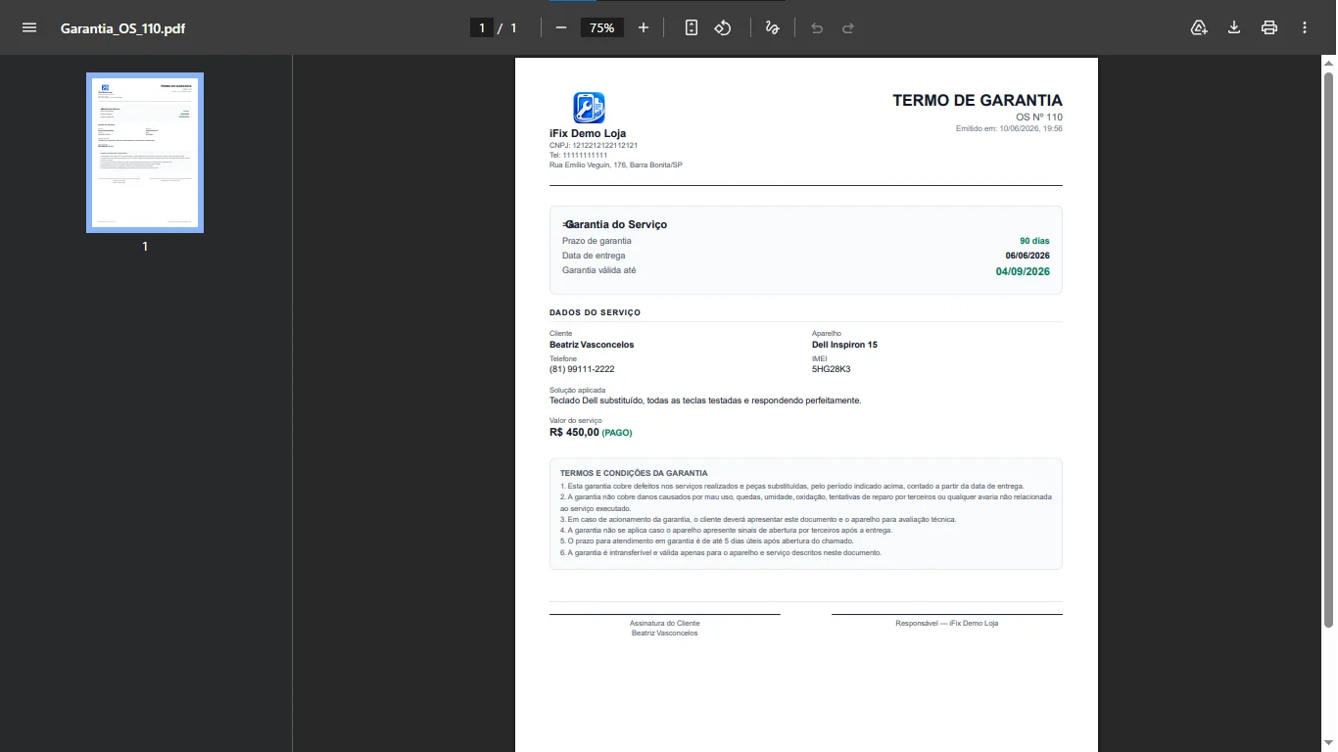Redo the annotation action
This screenshot has height=752, width=1338.
(x=848, y=27)
